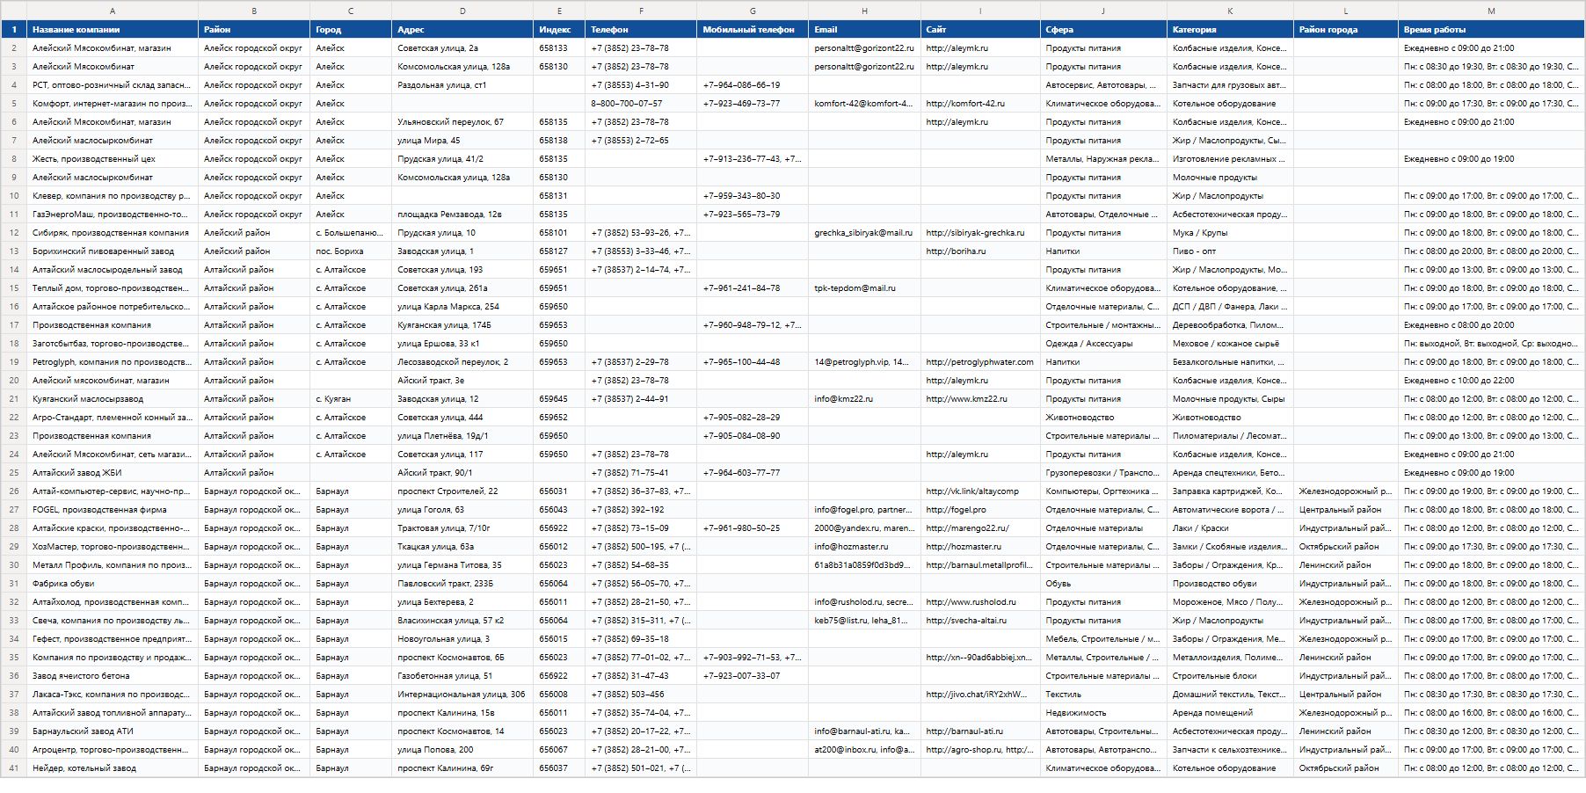The width and height of the screenshot is (1586, 793).
Task: Select site cell "http://komfort-42.ru"
Action: coord(980,104)
